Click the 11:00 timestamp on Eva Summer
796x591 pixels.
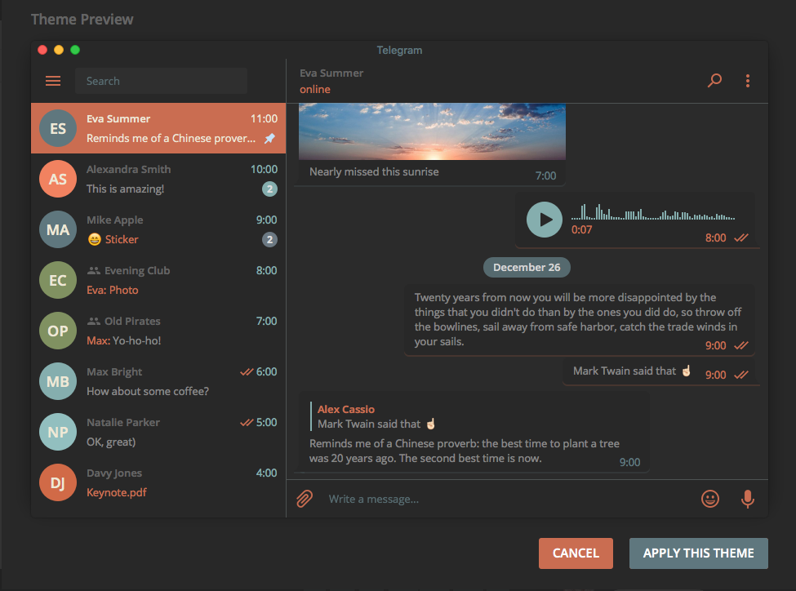coord(264,118)
